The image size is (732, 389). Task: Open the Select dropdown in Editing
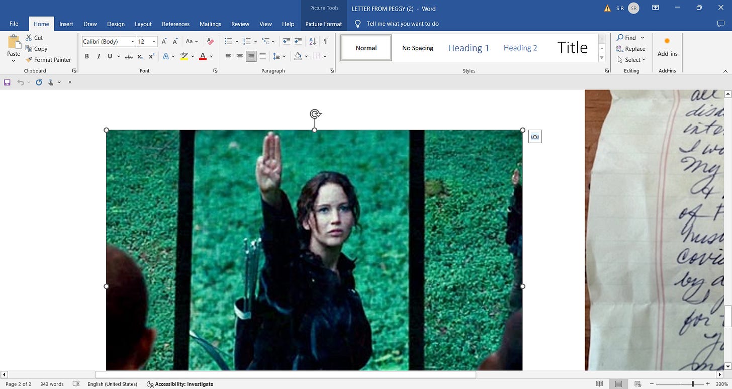point(632,60)
